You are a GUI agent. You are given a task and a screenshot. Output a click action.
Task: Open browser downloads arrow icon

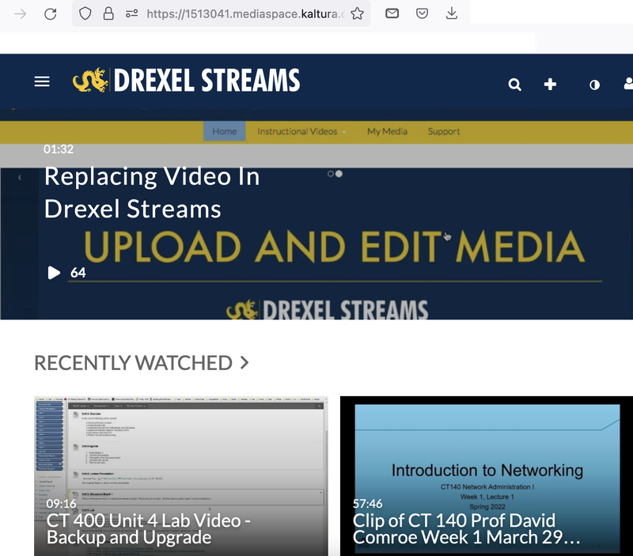452,13
